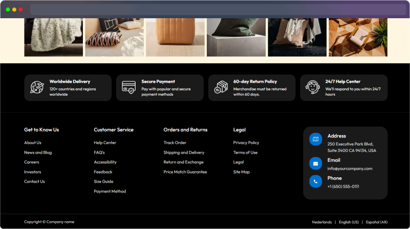Click the Worldwide Delivery globe airplane icon
This screenshot has height=229, width=410.
[x=37, y=87]
